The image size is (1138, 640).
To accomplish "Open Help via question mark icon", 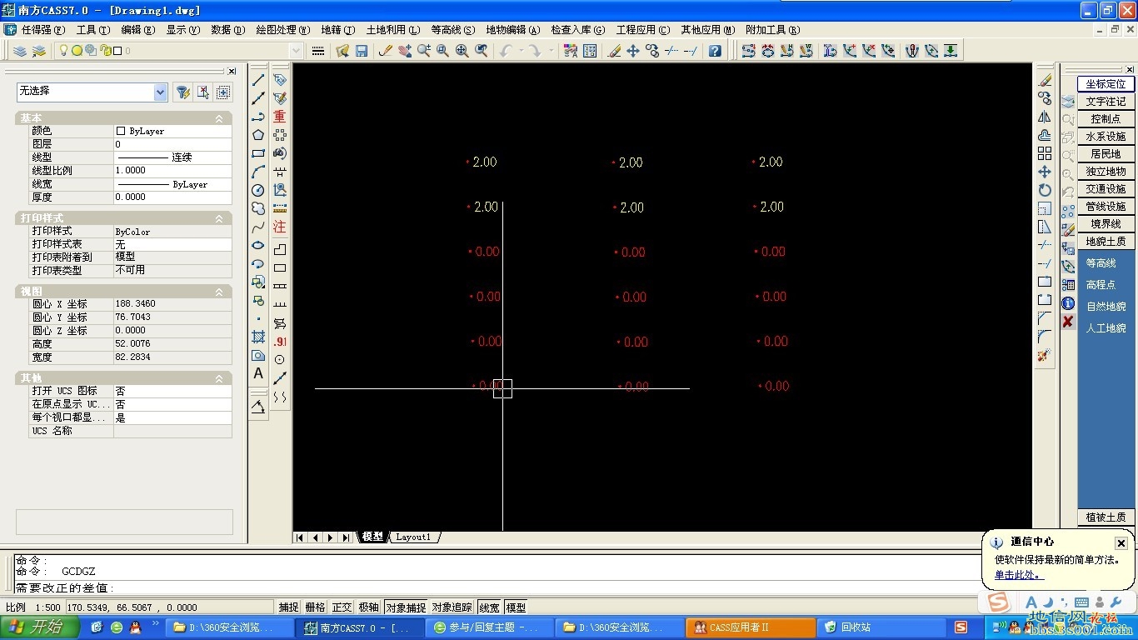I will tap(715, 51).
